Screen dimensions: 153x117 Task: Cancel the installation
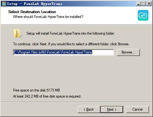(137, 109)
